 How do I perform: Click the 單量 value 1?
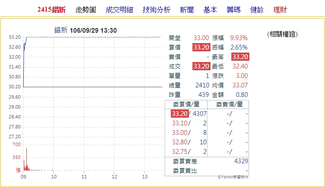(207, 76)
